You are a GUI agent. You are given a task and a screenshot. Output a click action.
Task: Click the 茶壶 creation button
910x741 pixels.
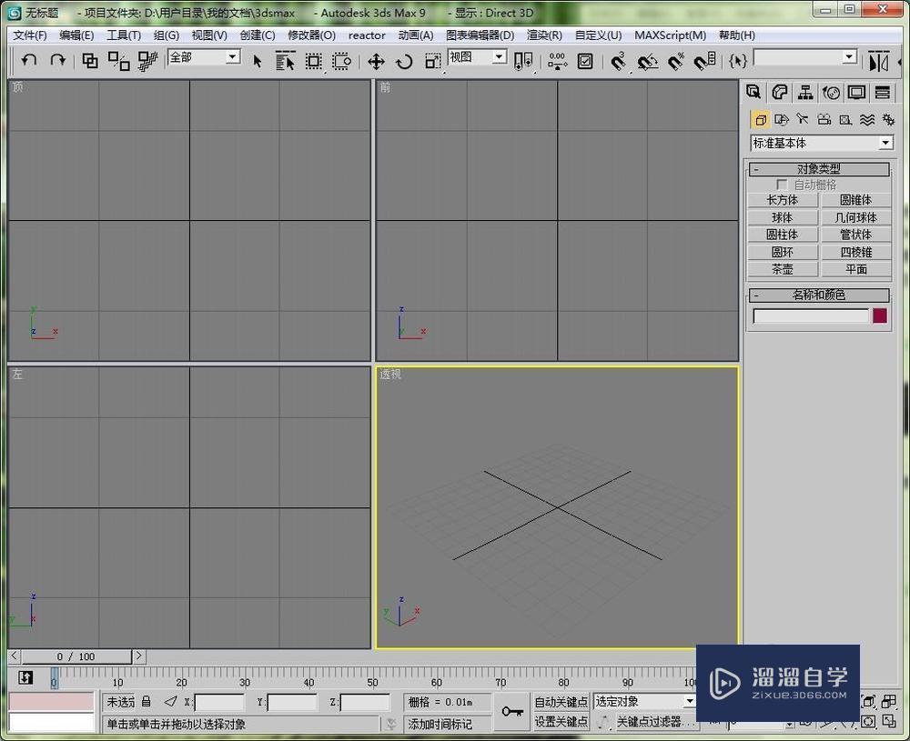[x=782, y=269]
